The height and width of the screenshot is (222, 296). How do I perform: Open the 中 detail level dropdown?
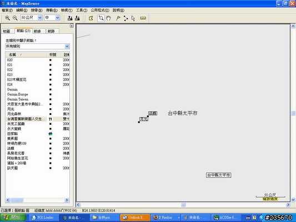58,18
